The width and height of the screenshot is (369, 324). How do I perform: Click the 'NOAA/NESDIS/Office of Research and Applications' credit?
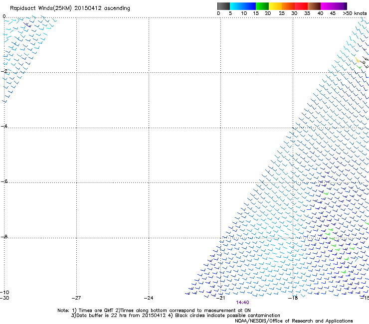point(294,321)
